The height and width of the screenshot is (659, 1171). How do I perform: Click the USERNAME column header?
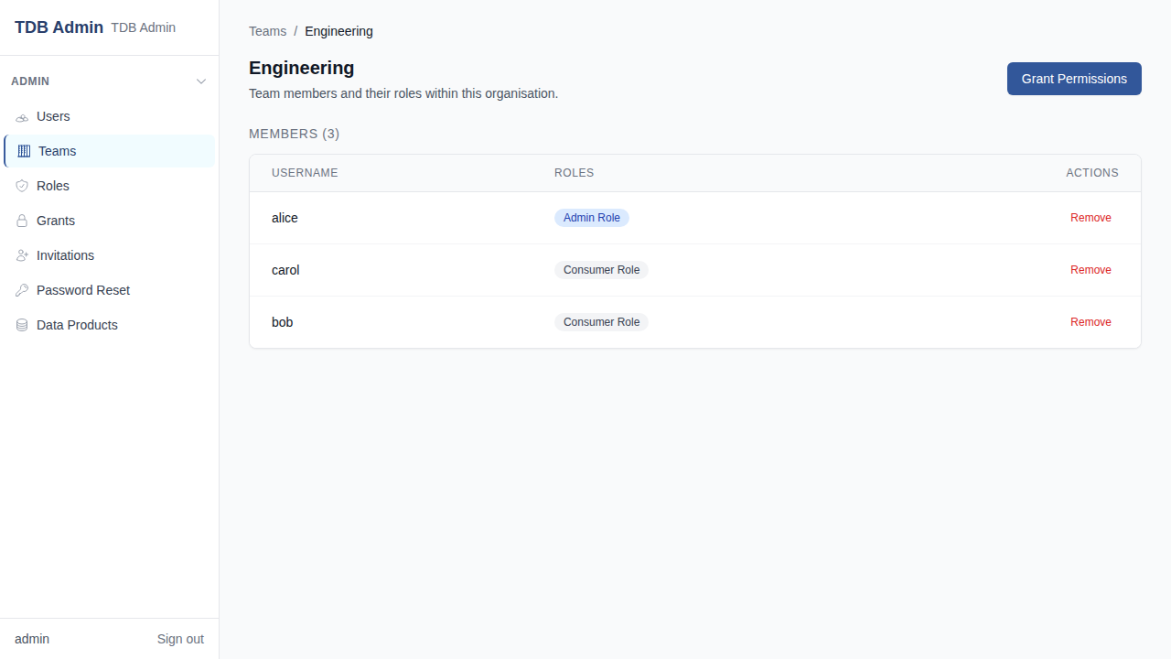305,173
